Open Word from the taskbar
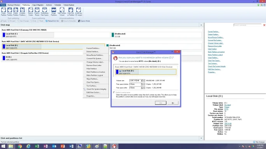266x149 pixels. 71,146
